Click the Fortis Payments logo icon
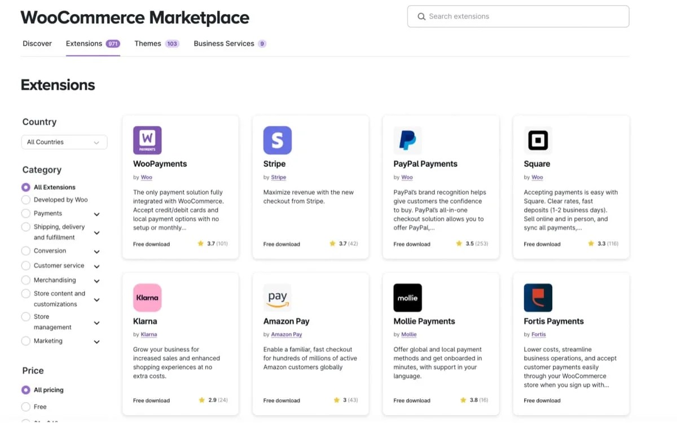This screenshot has height=423, width=677. [x=538, y=297]
